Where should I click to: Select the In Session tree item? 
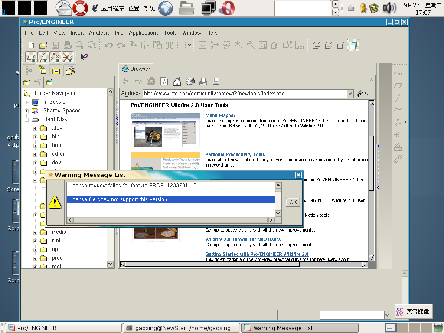pos(56,102)
